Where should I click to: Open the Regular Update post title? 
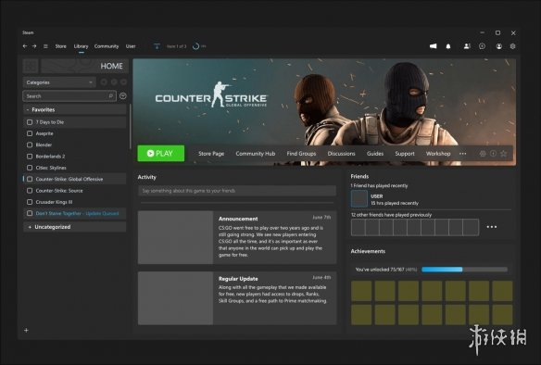pos(238,279)
